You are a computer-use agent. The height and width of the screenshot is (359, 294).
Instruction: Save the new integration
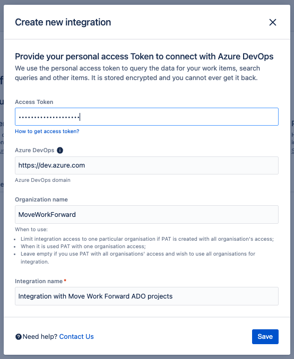(265, 337)
